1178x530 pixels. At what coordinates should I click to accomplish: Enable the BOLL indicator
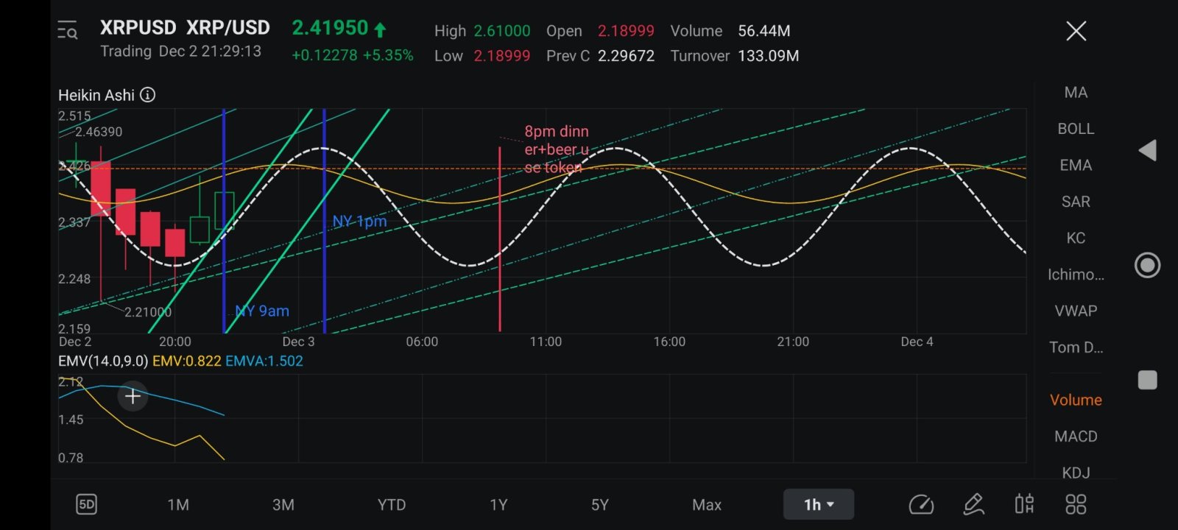1076,129
